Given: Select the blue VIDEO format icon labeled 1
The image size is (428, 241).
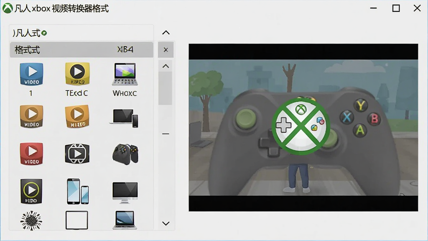Looking at the screenshot, I should 31,74.
